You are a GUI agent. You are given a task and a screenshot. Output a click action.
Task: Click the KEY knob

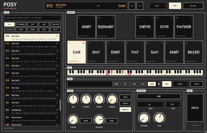(x=73, y=99)
